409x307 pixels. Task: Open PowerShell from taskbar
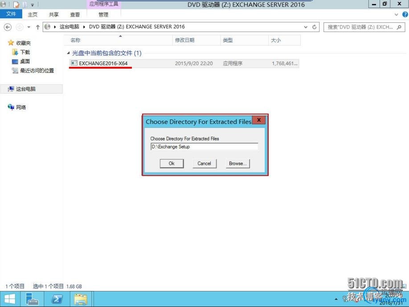[x=57, y=299]
